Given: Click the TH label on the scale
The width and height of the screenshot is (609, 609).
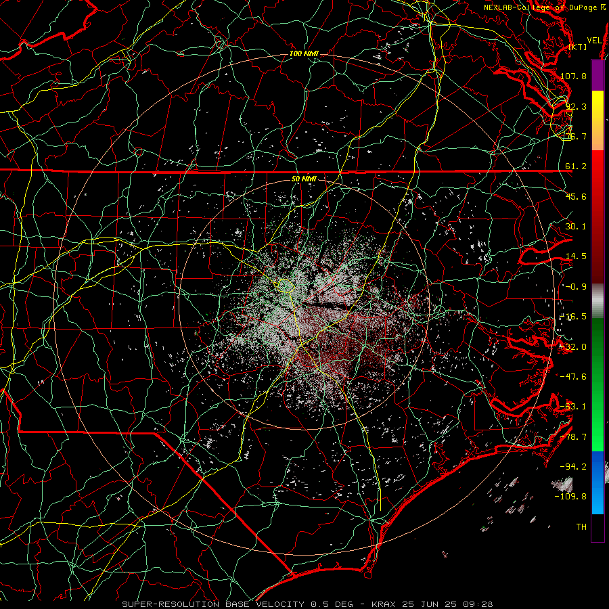Looking at the screenshot, I should click(581, 526).
